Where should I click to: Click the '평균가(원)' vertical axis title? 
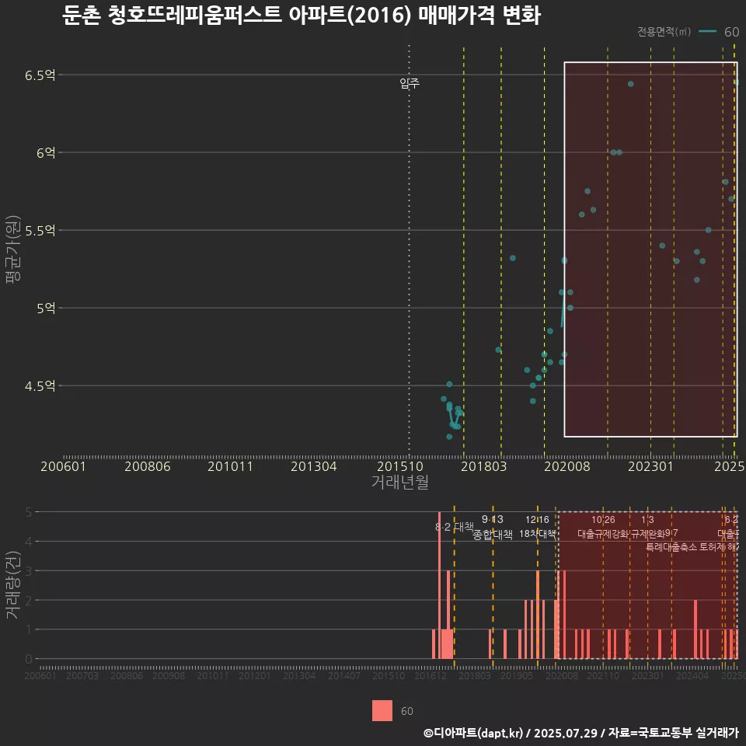click(13, 249)
